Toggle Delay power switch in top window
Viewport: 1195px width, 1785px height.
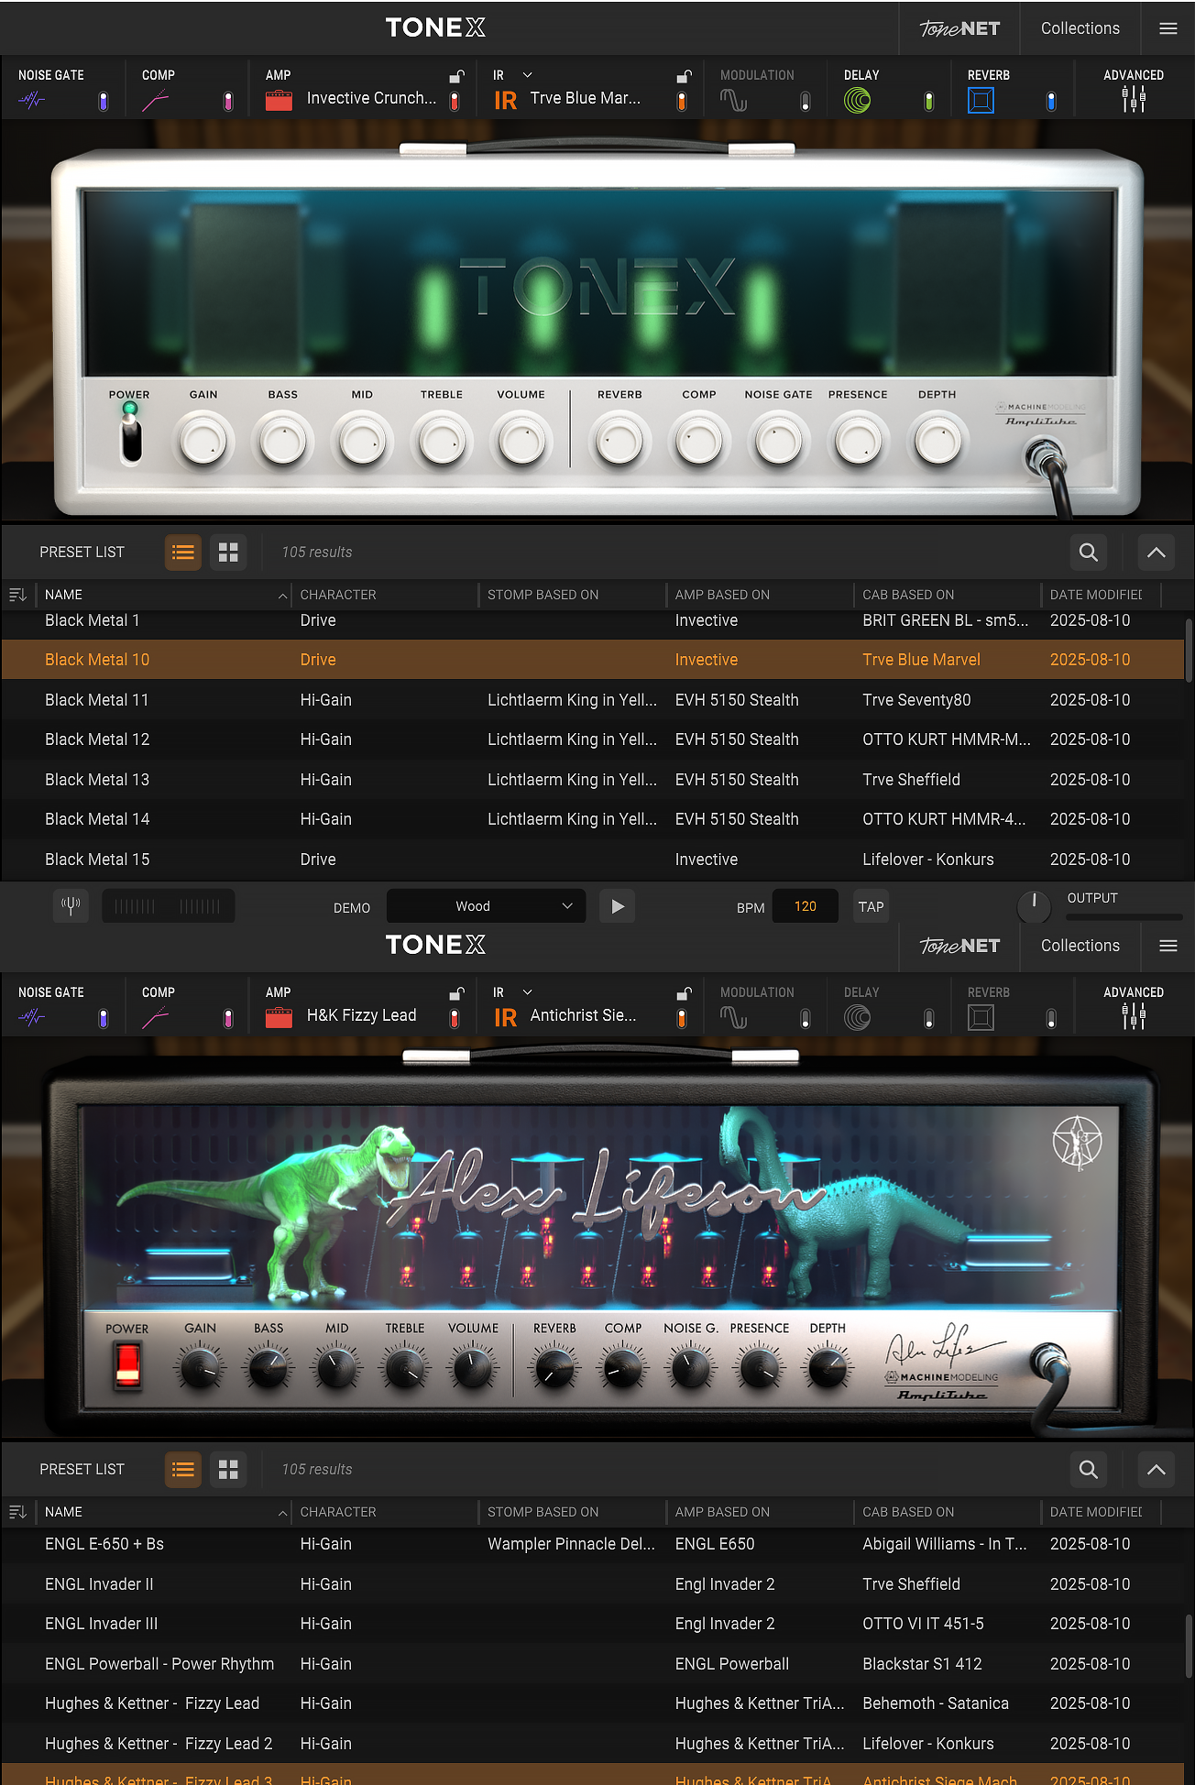click(929, 102)
